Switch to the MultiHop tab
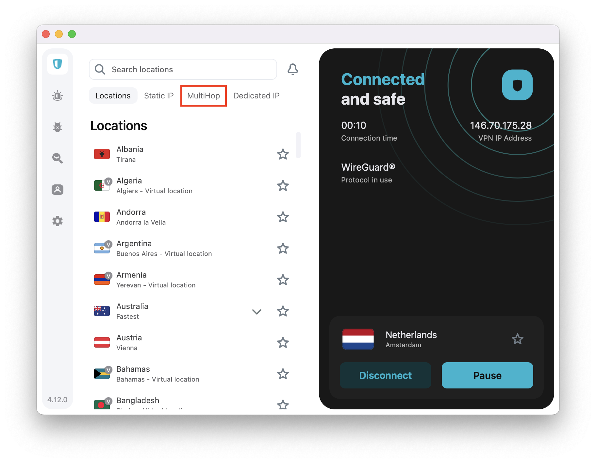The width and height of the screenshot is (596, 463). [204, 96]
